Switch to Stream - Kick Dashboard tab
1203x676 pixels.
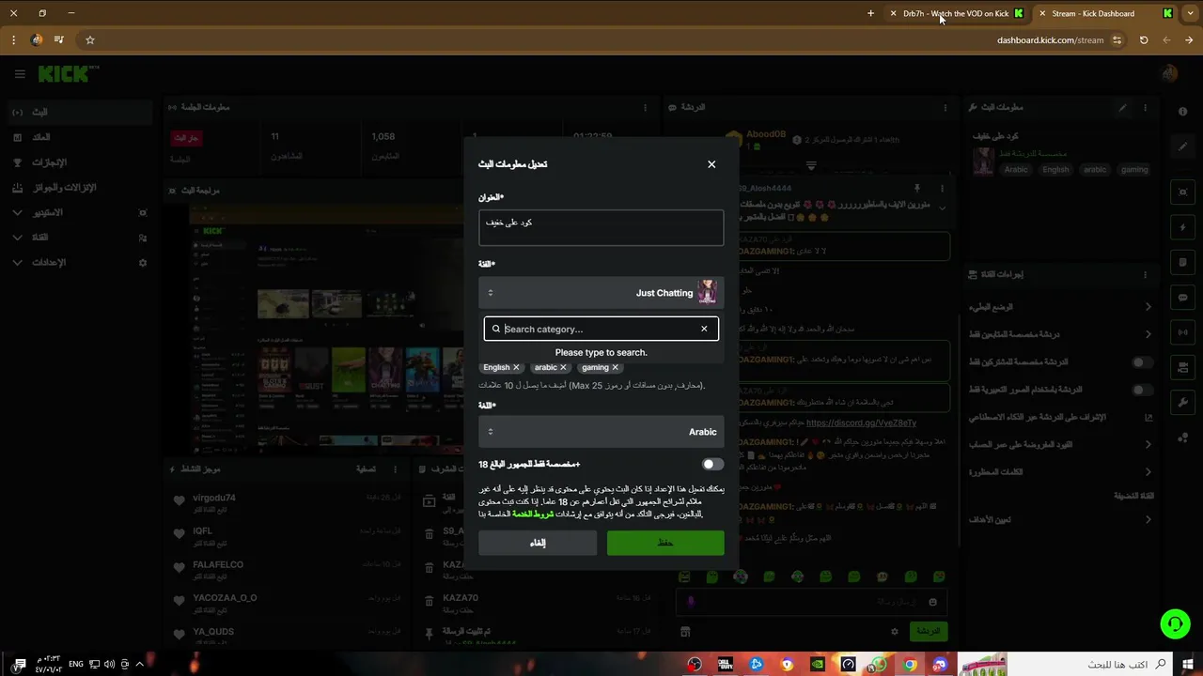pyautogui.click(x=1104, y=13)
